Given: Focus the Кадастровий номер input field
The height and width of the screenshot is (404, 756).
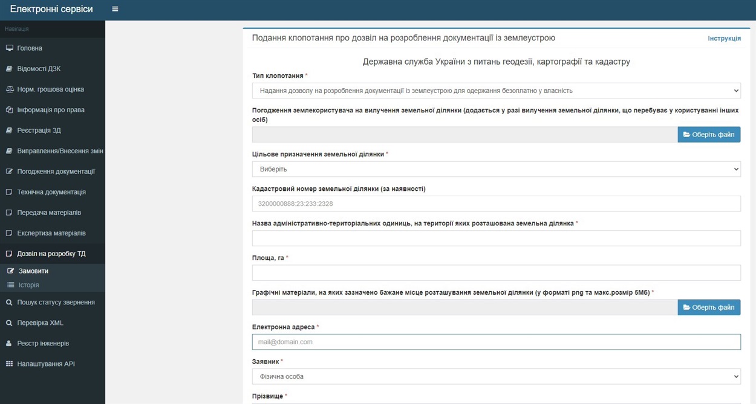Looking at the screenshot, I should [x=496, y=204].
